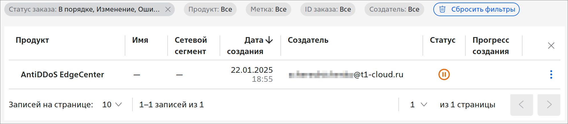Click the X icon in table header

point(551,46)
